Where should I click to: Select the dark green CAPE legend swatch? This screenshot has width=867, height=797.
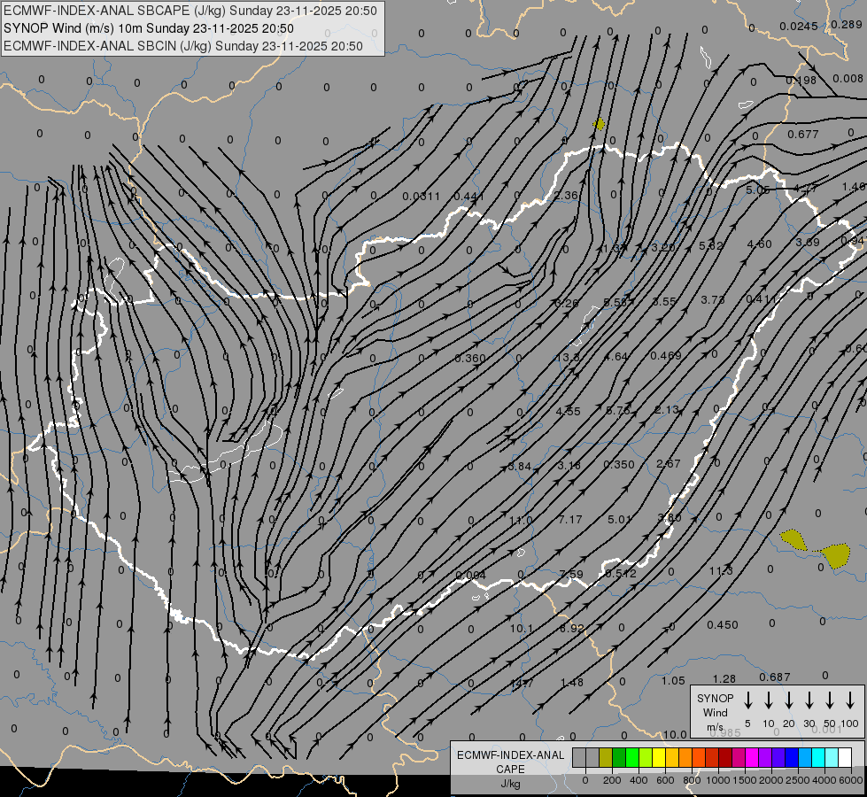click(x=619, y=758)
